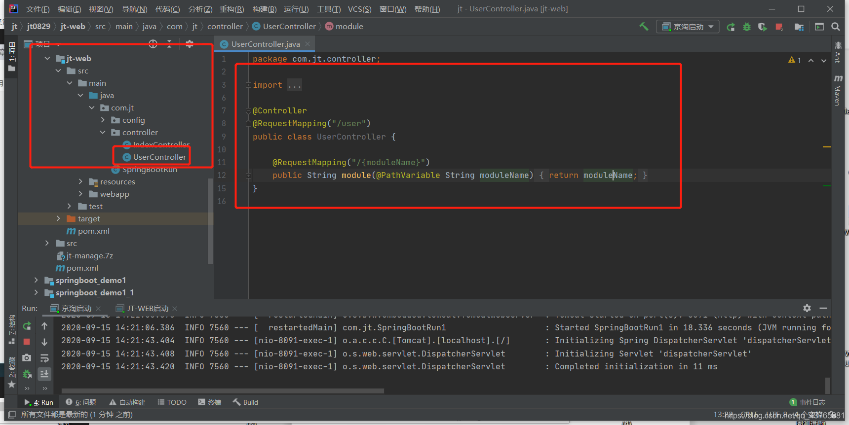Toggle Scroll to End in Run console

click(44, 374)
